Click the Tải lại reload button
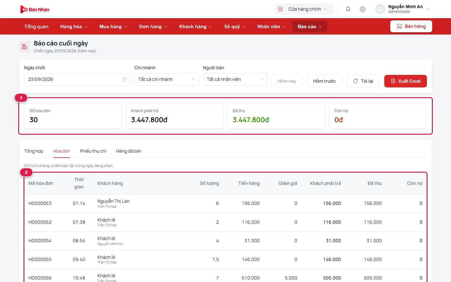This screenshot has width=451, height=282. [363, 81]
